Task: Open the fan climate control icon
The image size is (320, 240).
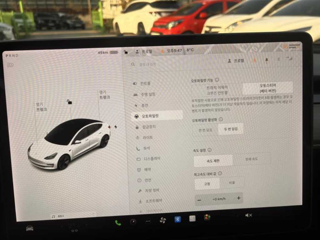Action: 162,220
